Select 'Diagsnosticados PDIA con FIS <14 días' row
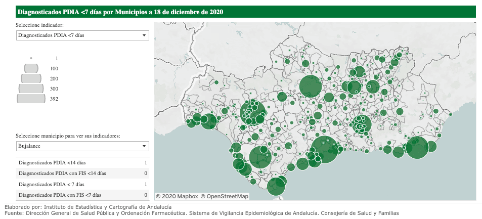This screenshot has height=219, width=482. tap(82, 173)
